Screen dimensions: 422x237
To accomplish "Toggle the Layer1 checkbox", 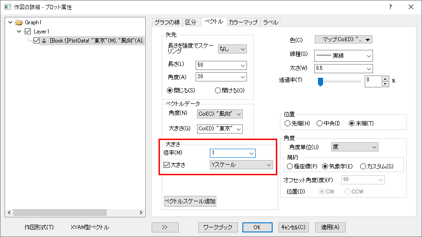I will click(28, 32).
